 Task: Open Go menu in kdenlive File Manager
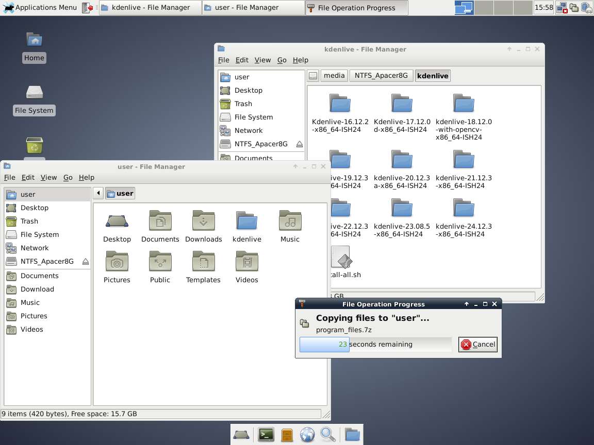(282, 60)
